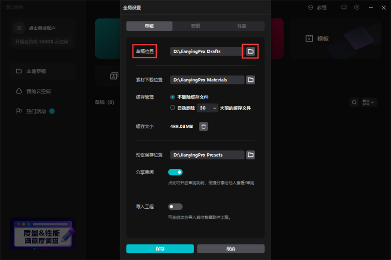Click the search icon in drafts area
Screen dimensions: 391x260
[x=354, y=102]
